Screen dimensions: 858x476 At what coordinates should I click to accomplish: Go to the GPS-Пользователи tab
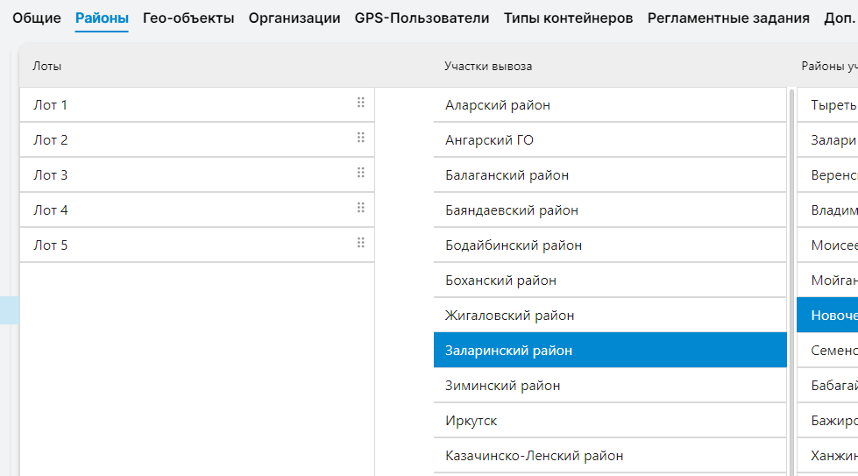422,18
